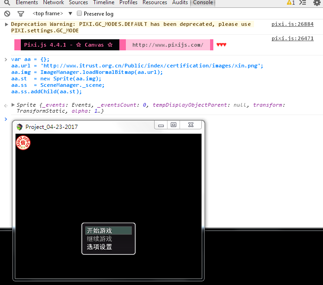Click the var aa = {}; line
The width and height of the screenshot is (323, 285).
(30, 60)
